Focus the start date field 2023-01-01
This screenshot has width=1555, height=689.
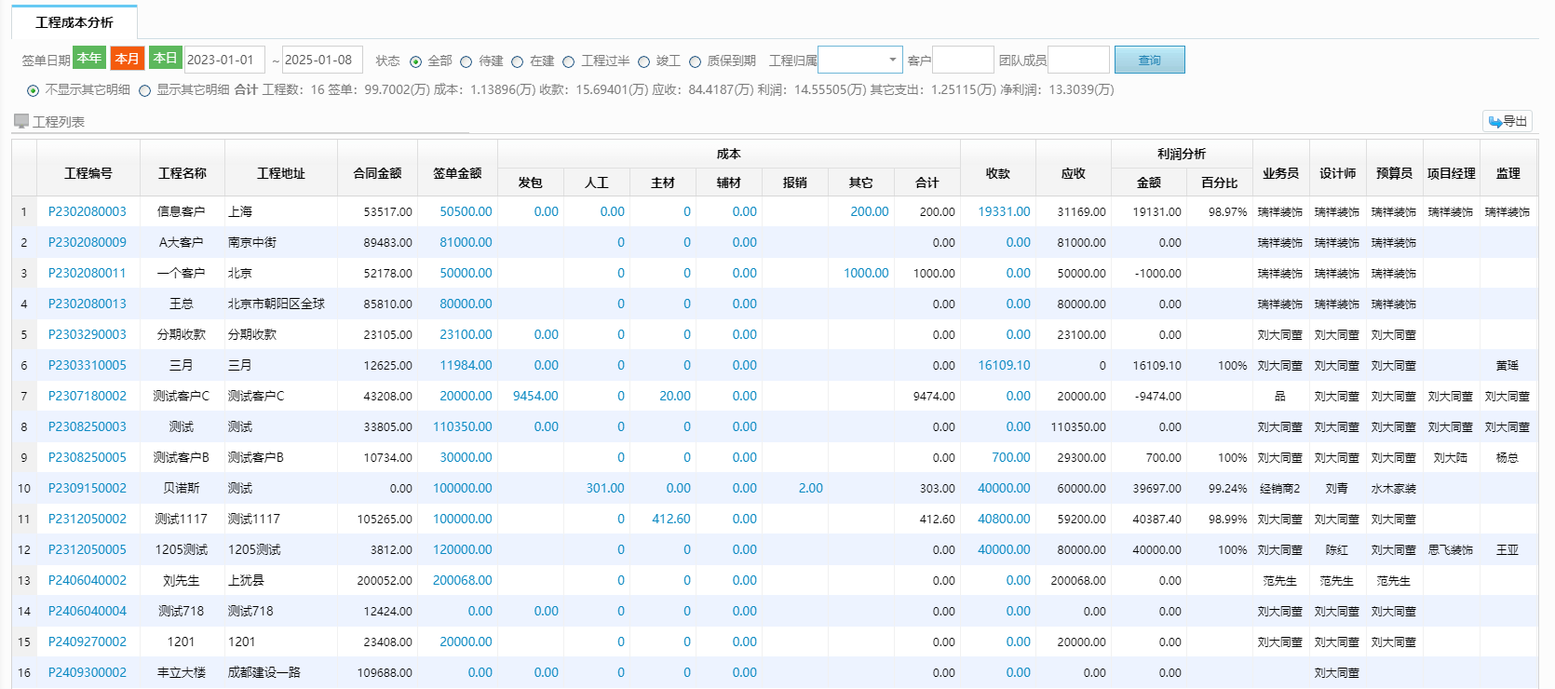coord(223,61)
